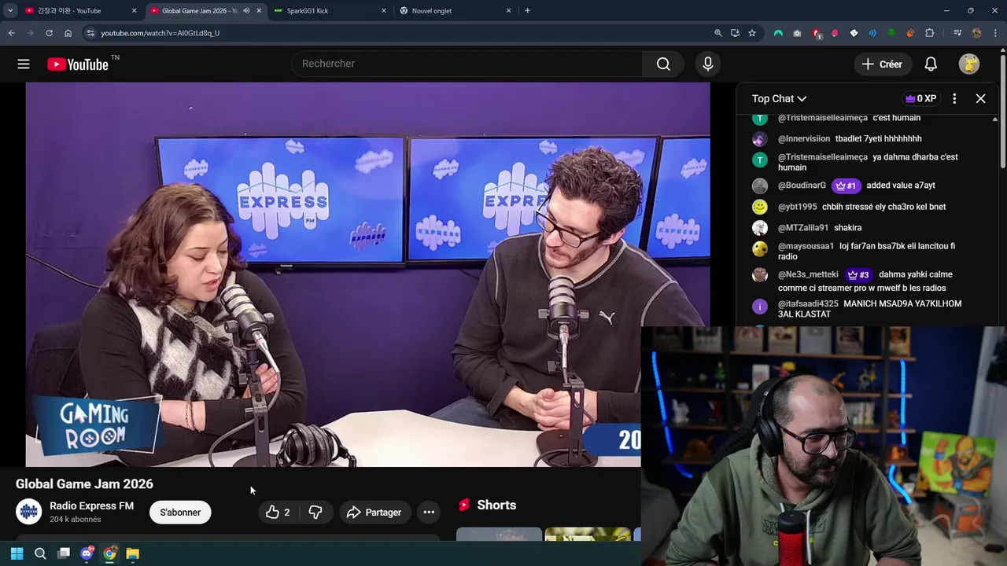The width and height of the screenshot is (1007, 566).
Task: Click the Global Game Jam 2026 title
Action: coord(84,484)
